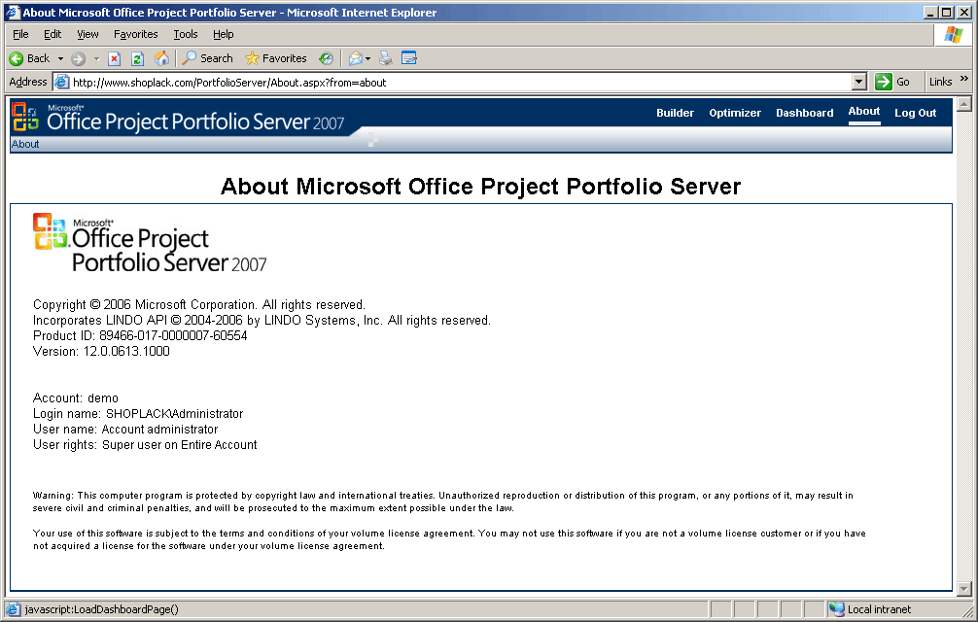The image size is (978, 622).
Task: Click the address bar URL field
Action: (x=460, y=83)
